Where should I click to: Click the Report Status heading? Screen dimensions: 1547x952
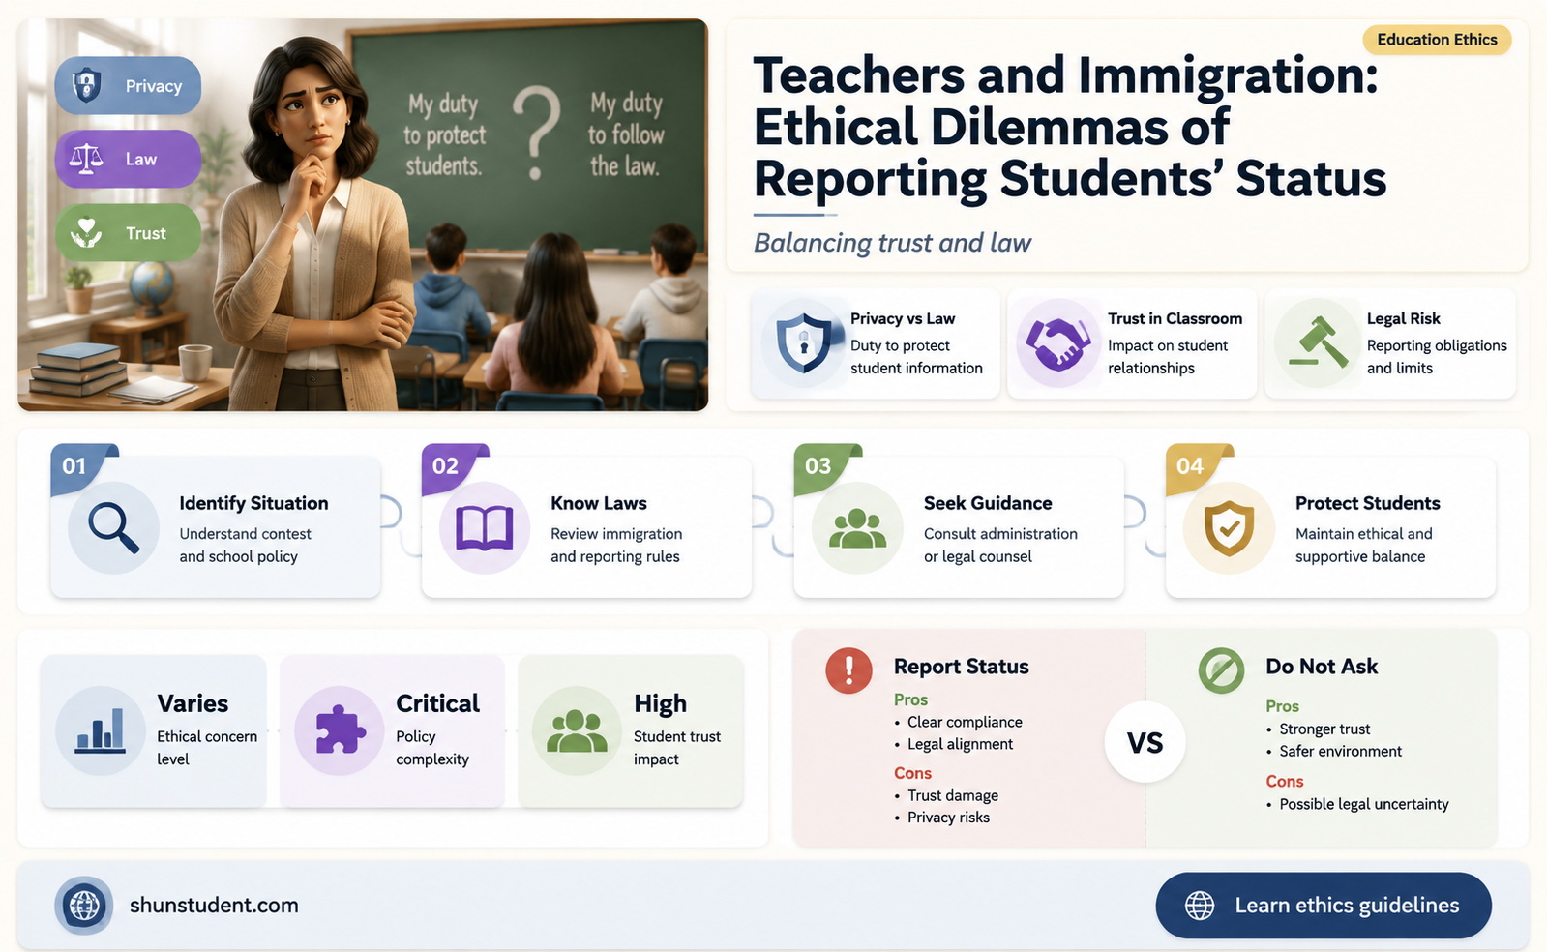(961, 667)
